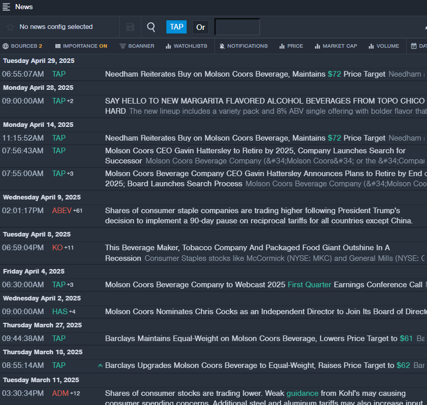Screen dimensions: 427x405
Task: Open April 29 Needham Reiterates Buy headline
Action: 245,74
